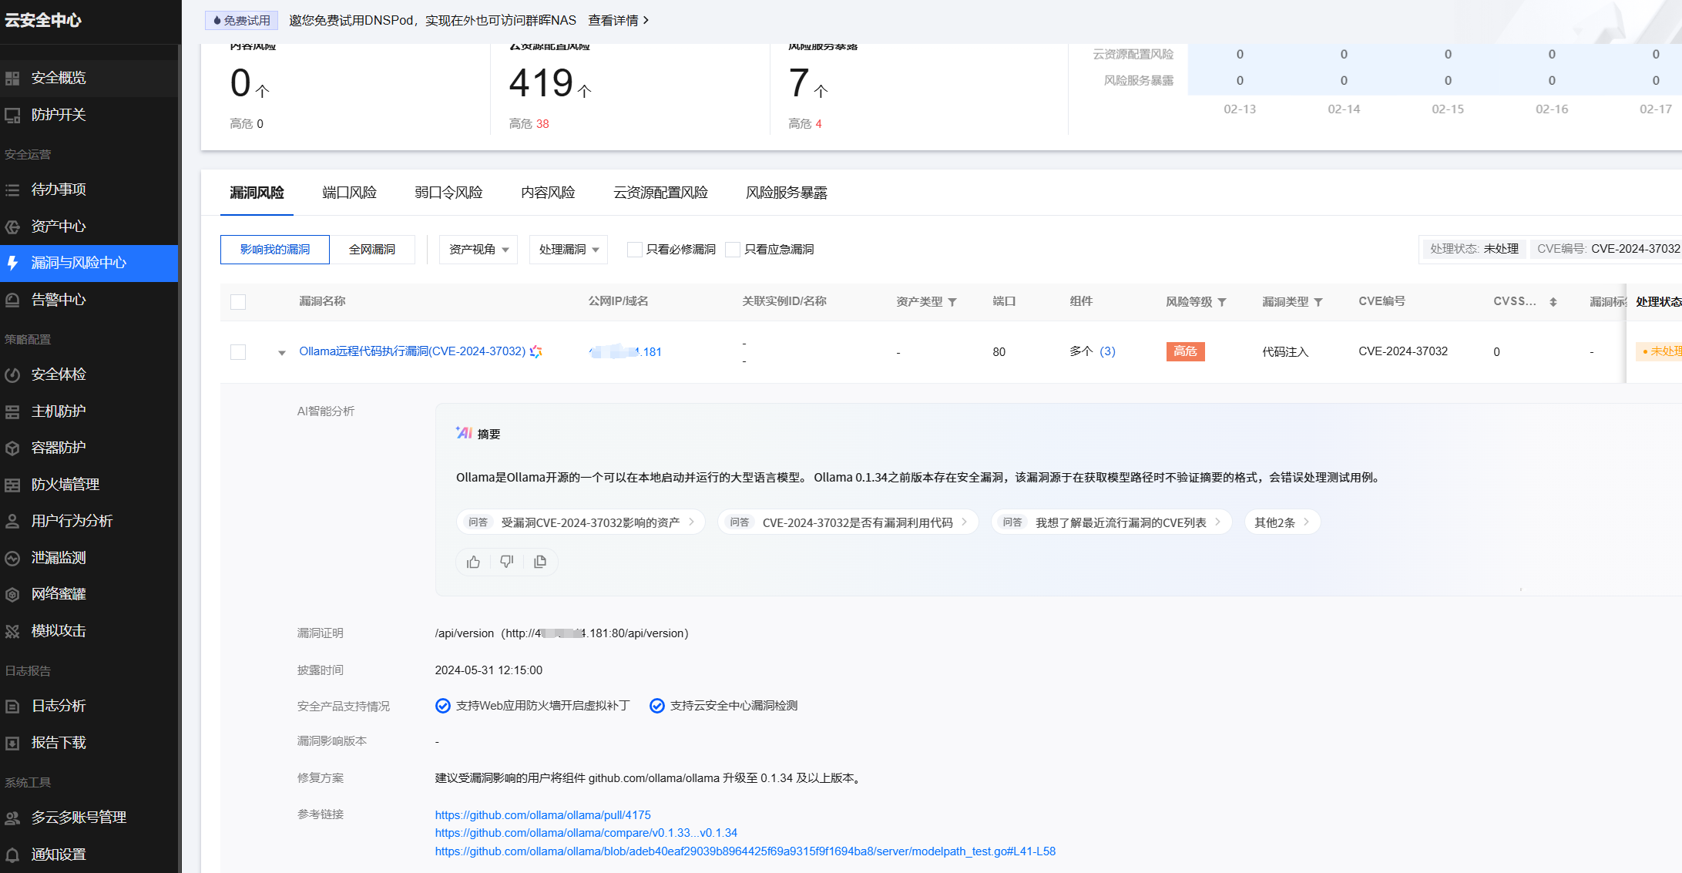The image size is (1682, 873).
Task: Switch to 端口风险 tab
Action: pos(350,193)
